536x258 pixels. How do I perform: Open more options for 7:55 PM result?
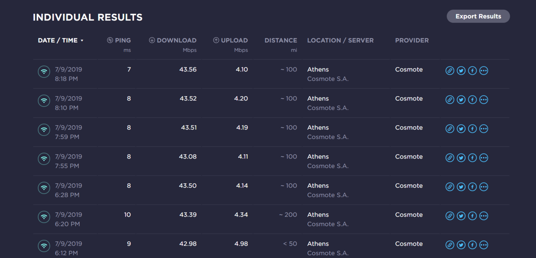click(x=484, y=158)
